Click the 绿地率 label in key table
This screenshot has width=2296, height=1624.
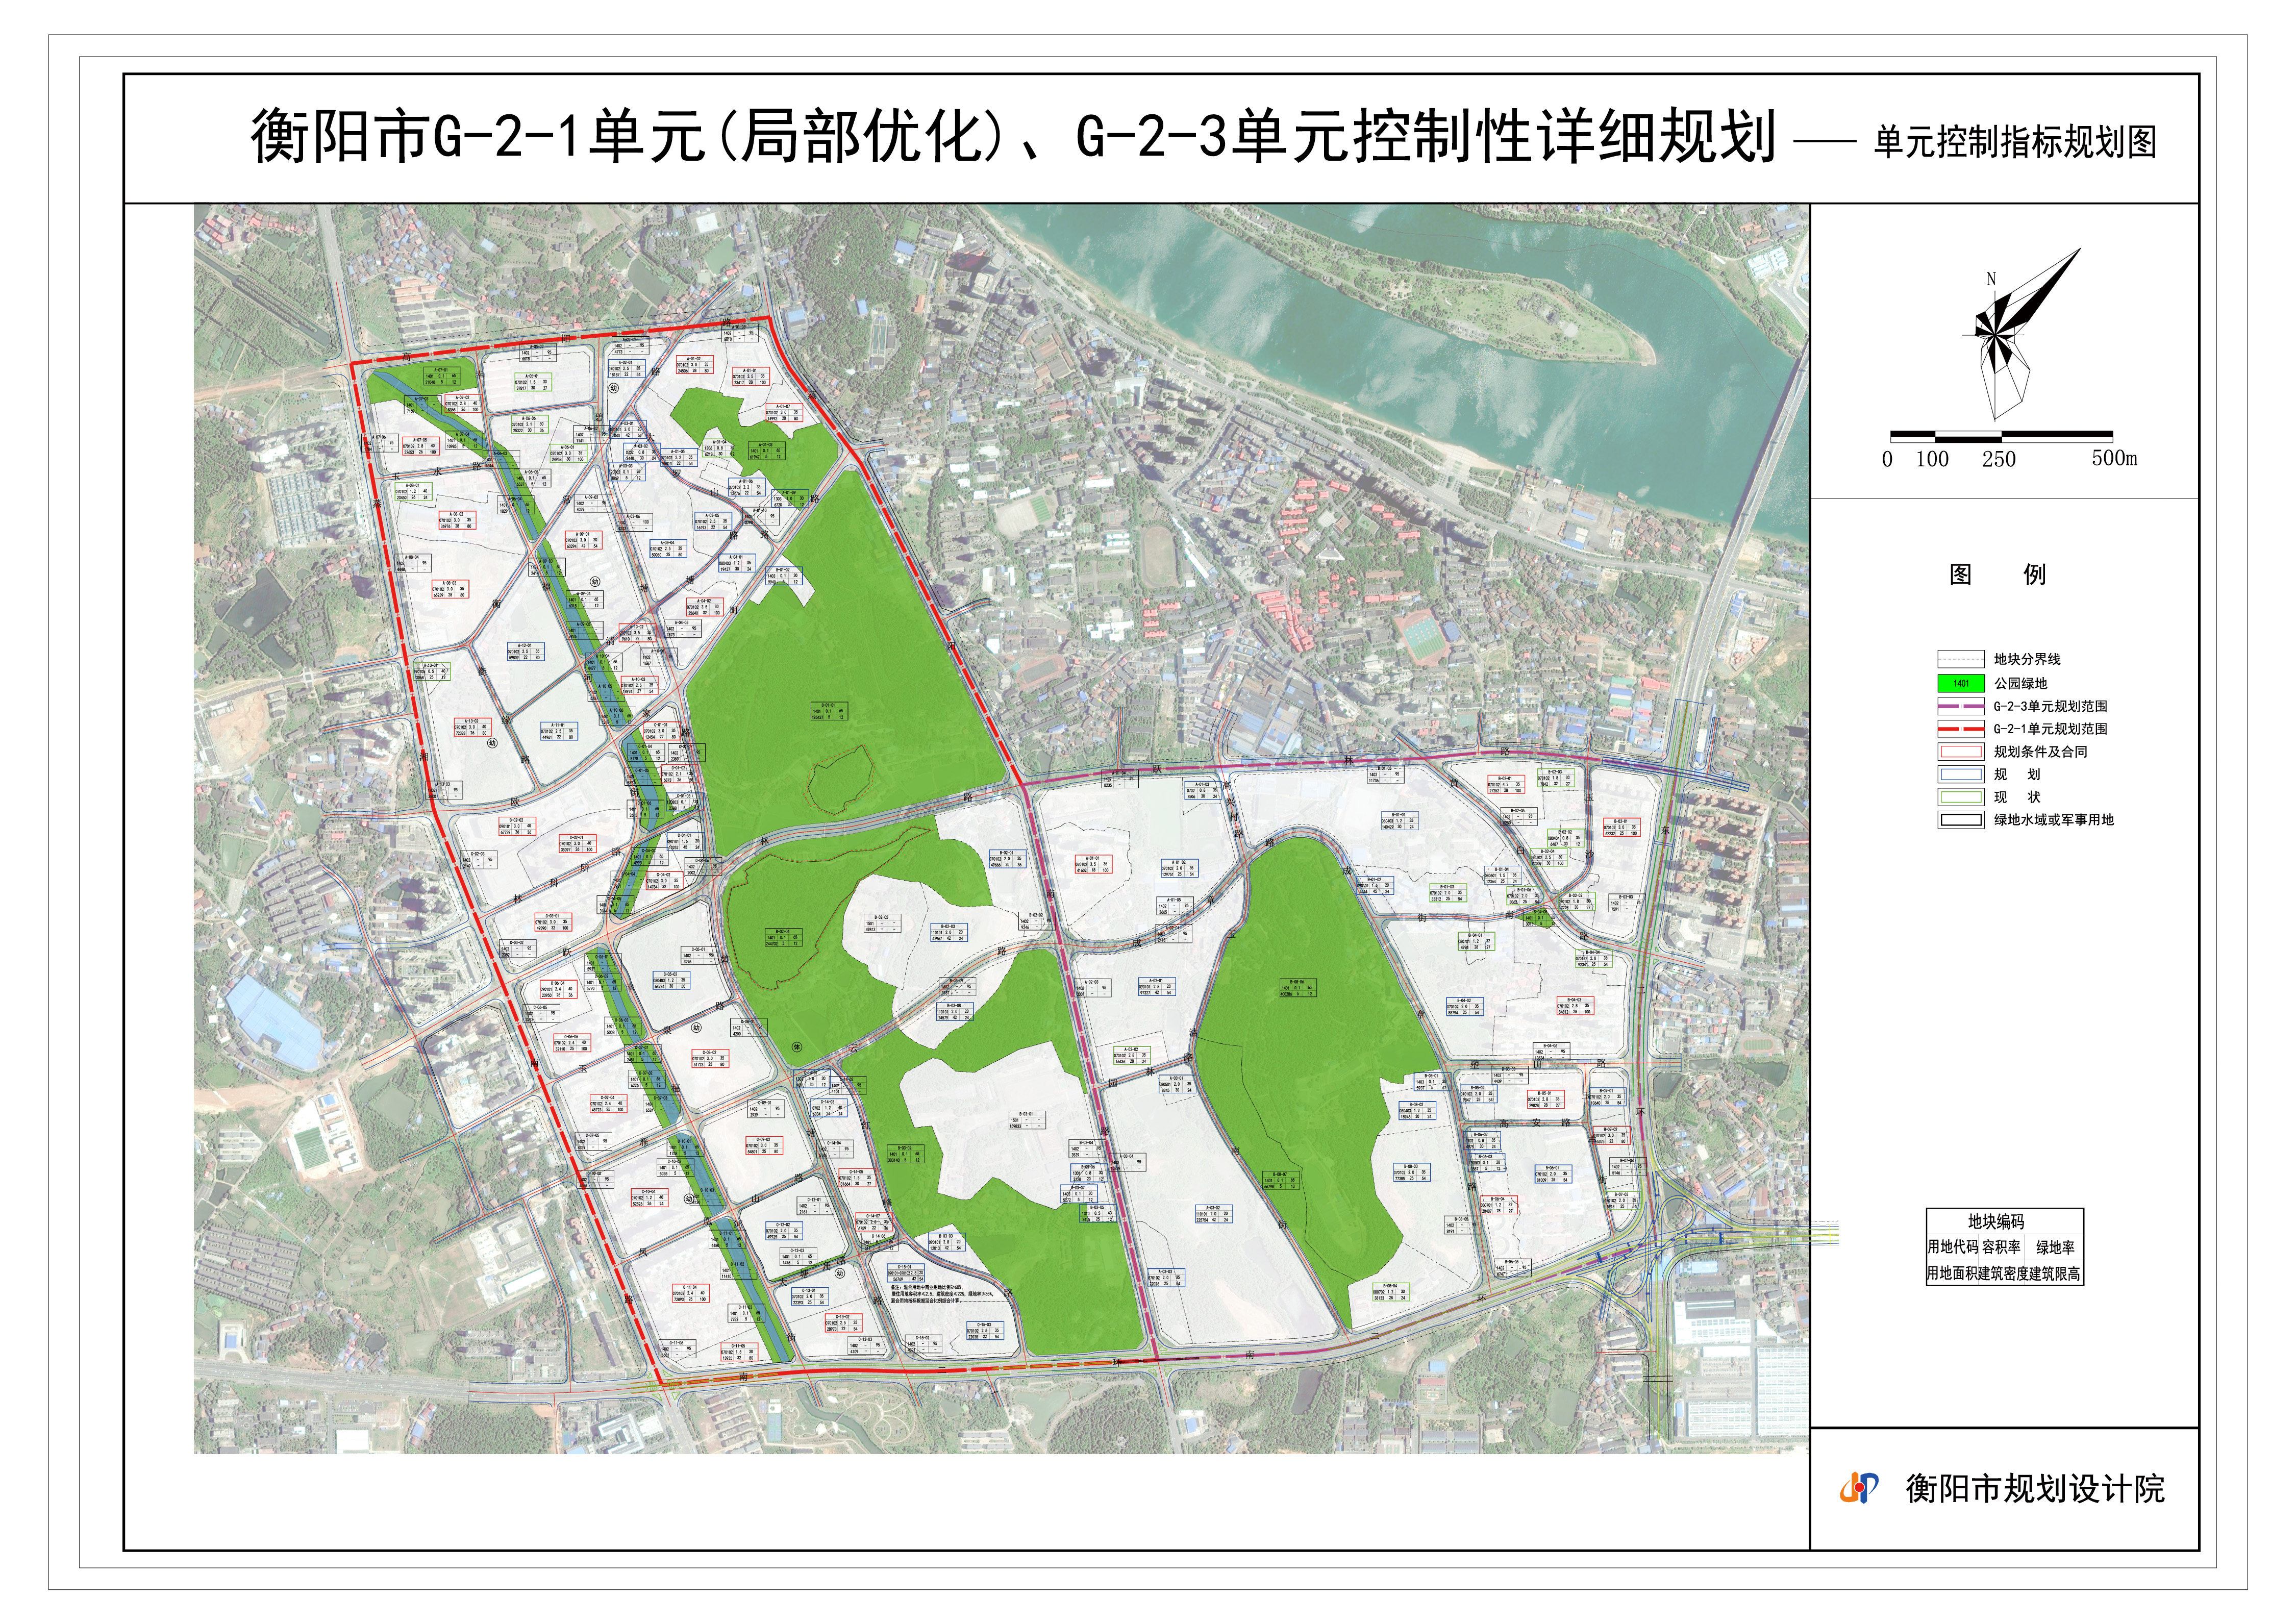2055,1247
